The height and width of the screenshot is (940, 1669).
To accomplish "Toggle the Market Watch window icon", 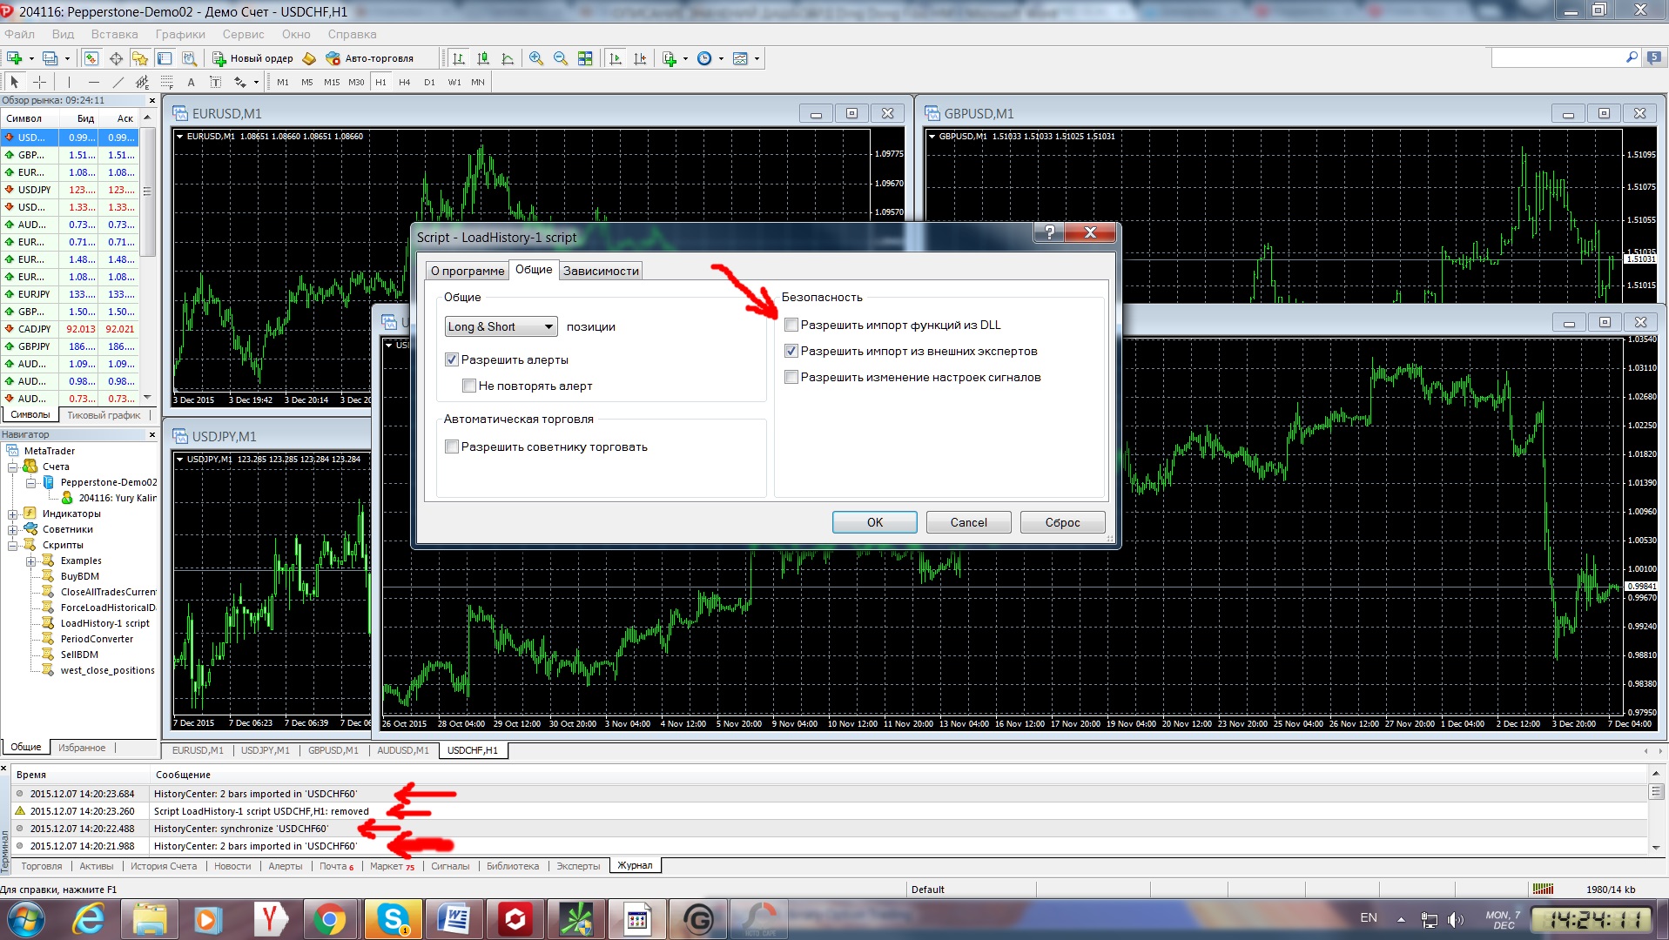I will pos(91,58).
